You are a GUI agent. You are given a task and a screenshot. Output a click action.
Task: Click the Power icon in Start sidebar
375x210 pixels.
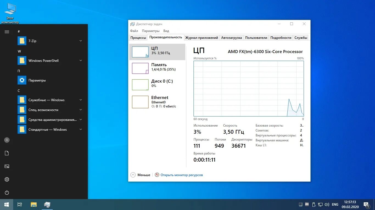coord(7,192)
